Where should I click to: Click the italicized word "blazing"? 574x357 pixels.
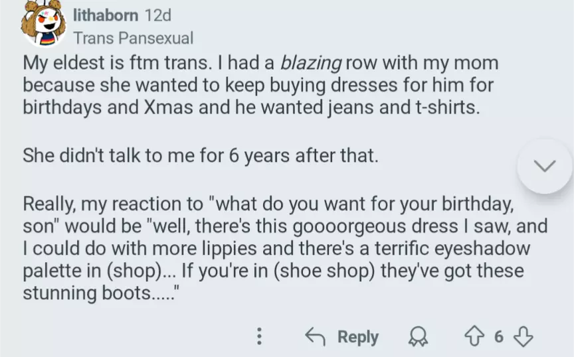[x=311, y=64]
